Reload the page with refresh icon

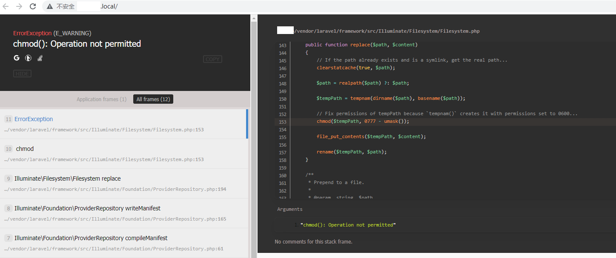pos(33,6)
